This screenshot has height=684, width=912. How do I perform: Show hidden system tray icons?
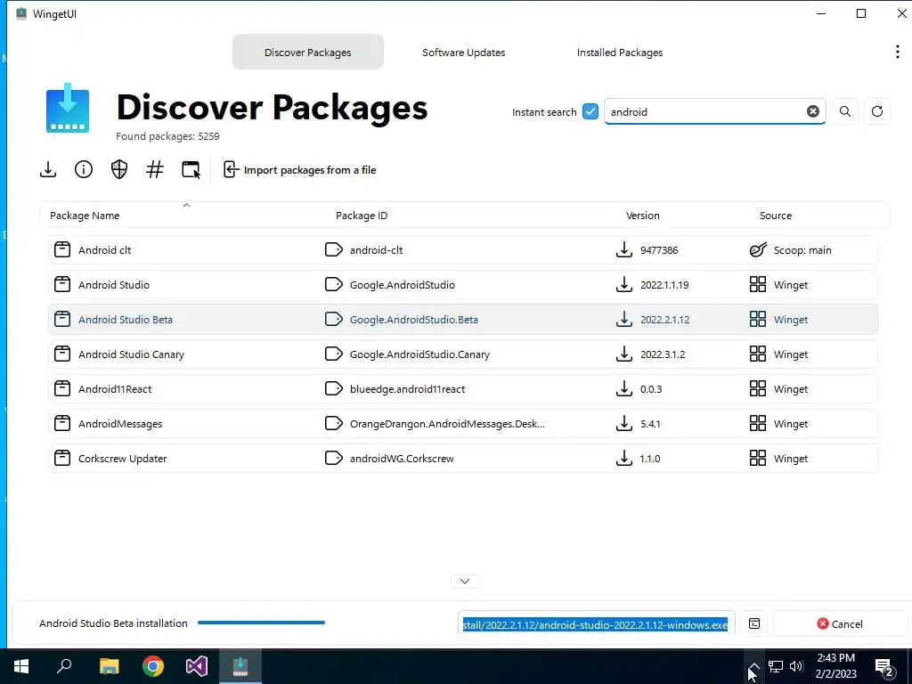753,666
